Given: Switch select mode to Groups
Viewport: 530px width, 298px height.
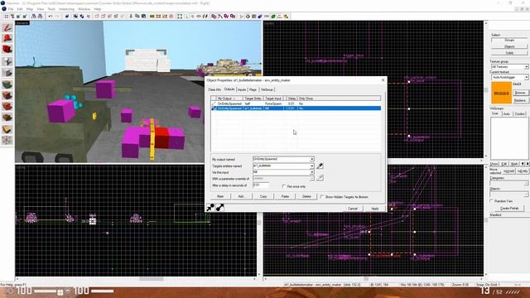Looking at the screenshot, I should pyautogui.click(x=509, y=41).
